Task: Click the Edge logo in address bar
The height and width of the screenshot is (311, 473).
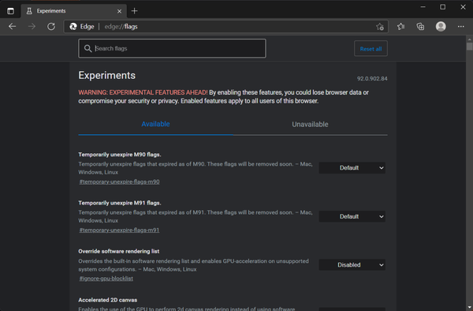Action: coord(73,27)
